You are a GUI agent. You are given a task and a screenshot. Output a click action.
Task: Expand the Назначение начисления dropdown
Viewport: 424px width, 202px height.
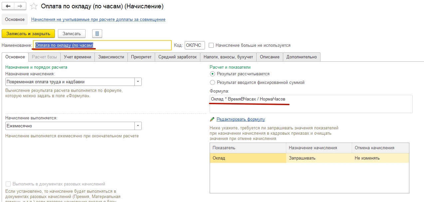point(138,82)
